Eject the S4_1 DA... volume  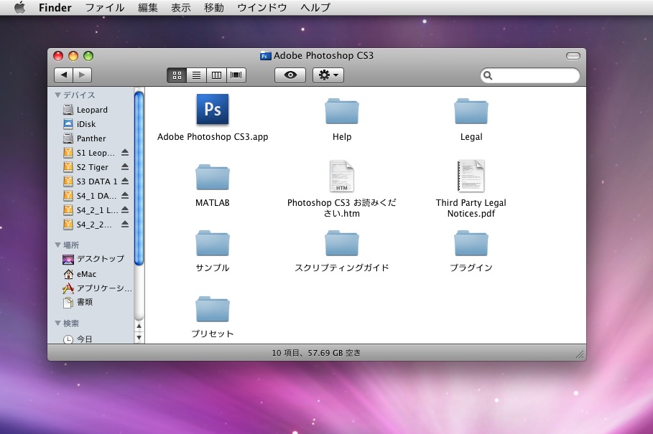125,195
